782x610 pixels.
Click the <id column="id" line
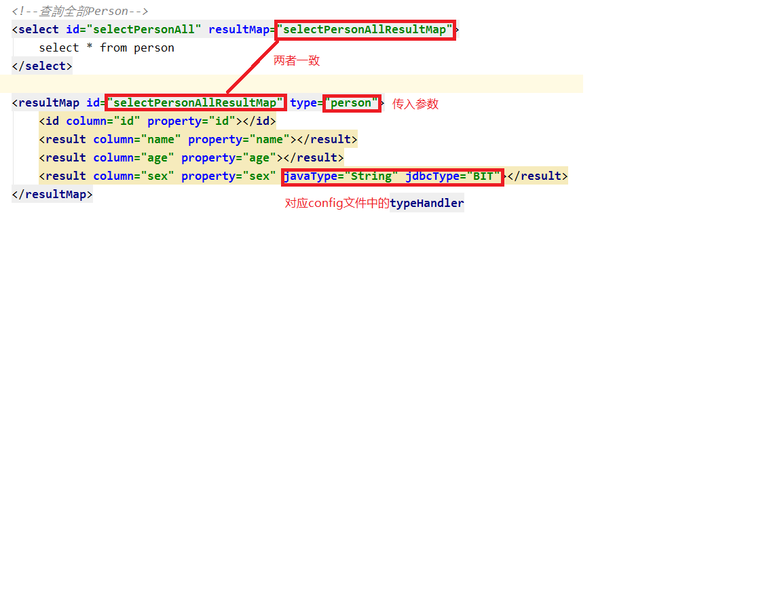(157, 121)
